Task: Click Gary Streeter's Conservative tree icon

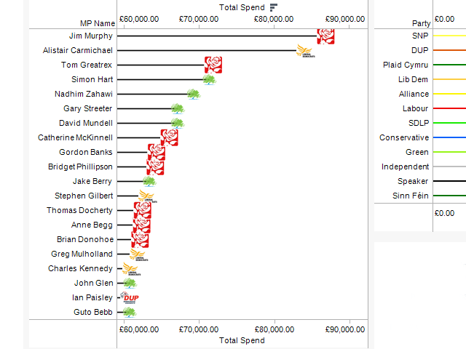Action: pos(178,108)
